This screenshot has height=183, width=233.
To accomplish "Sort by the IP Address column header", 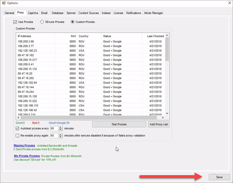I will point(36,36).
